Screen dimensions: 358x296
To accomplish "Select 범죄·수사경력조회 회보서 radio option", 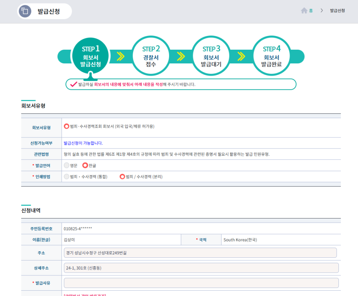I will [67, 126].
